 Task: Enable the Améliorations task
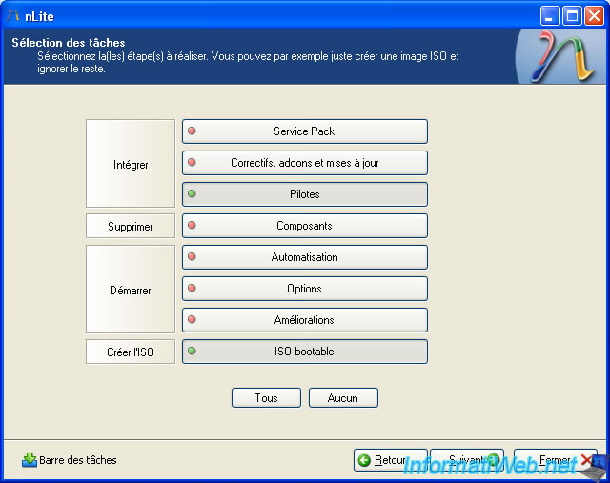[x=305, y=320]
